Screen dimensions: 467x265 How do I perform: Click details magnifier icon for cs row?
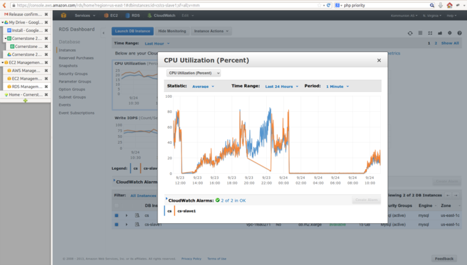tap(137, 215)
